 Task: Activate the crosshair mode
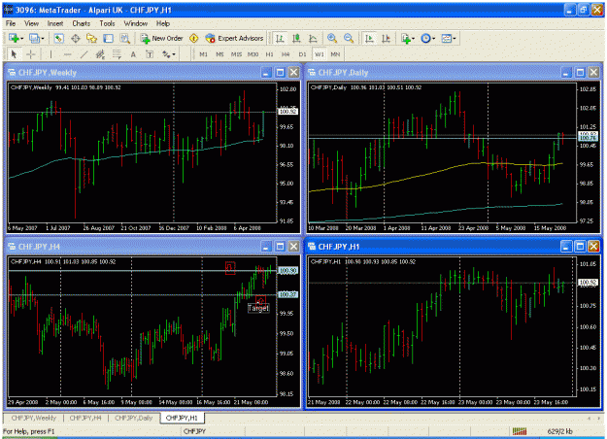tap(30, 54)
